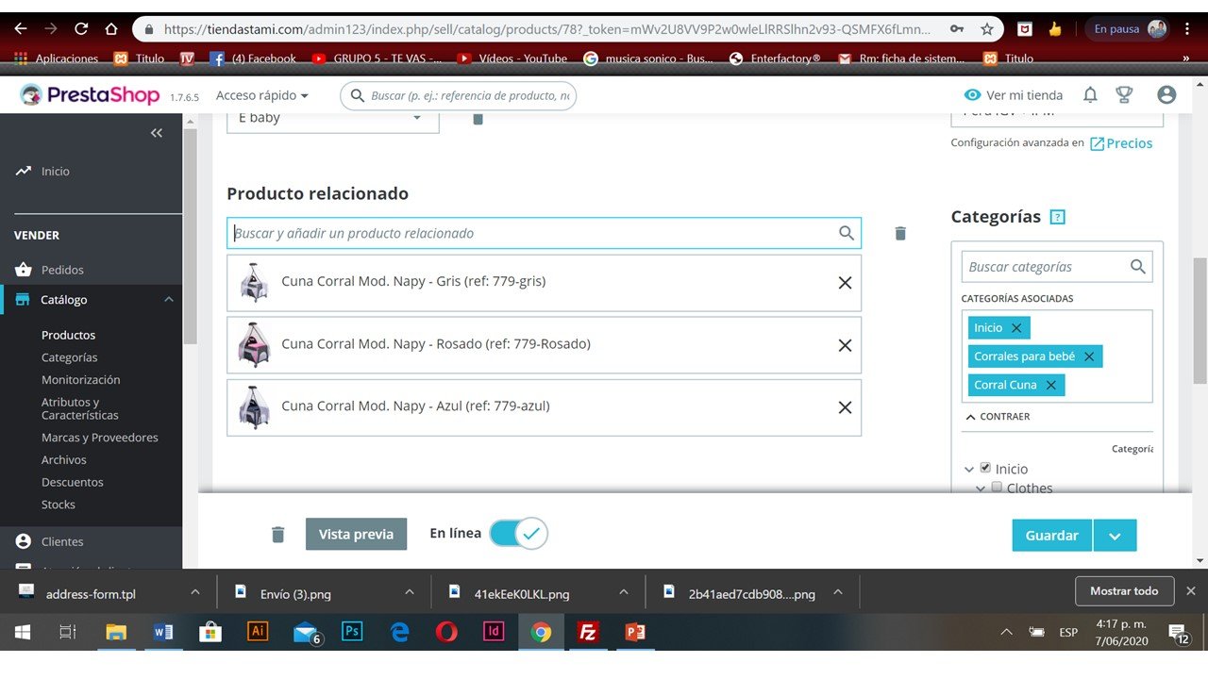Viewport: 1208px width, 679px height.
Task: Uncheck the Inicio category checkbox in tree
Action: coord(985,468)
